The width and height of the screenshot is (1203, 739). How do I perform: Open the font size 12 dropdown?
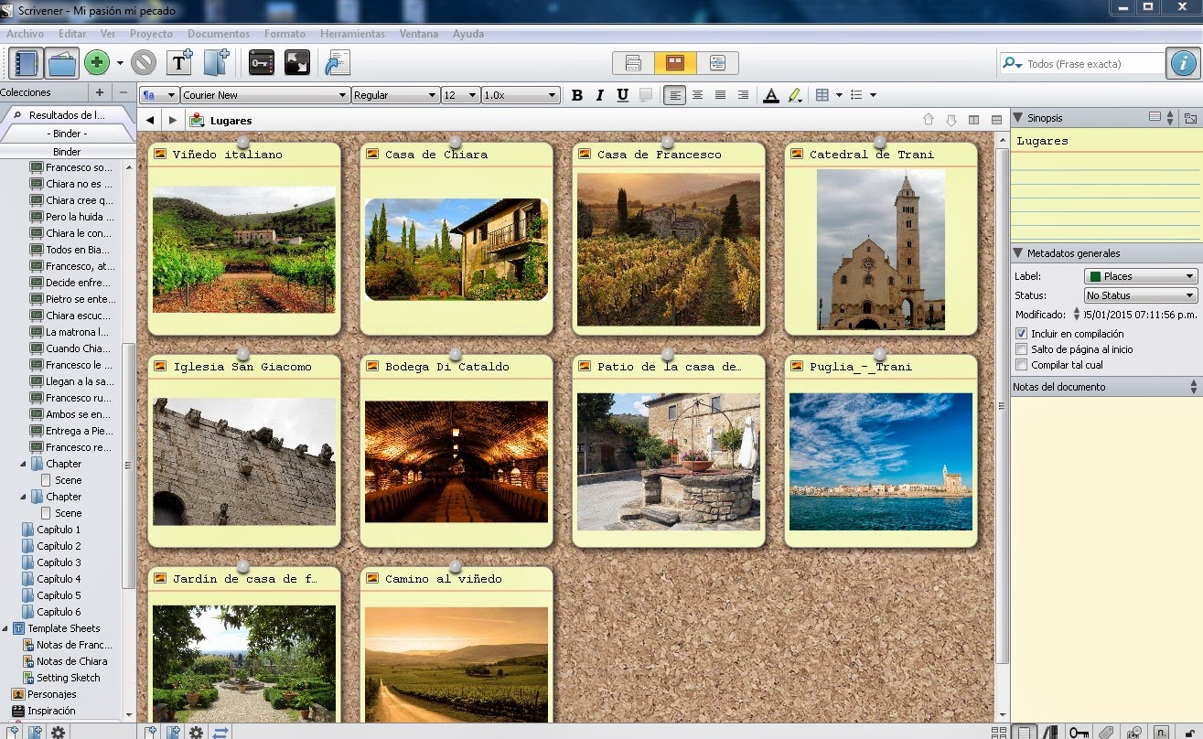460,95
